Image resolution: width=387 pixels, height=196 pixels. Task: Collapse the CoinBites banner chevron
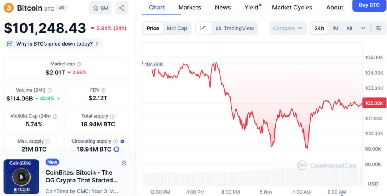[124, 163]
